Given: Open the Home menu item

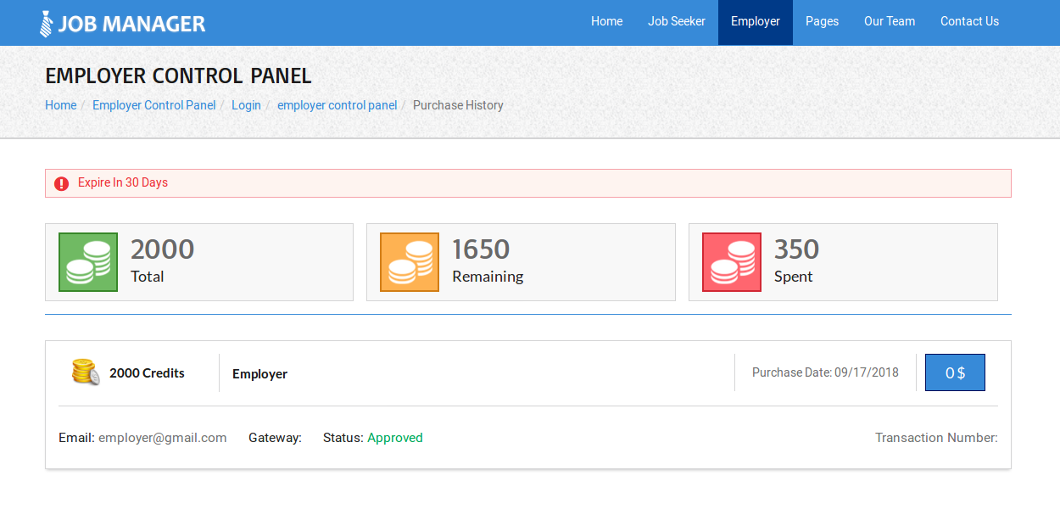Looking at the screenshot, I should (607, 21).
